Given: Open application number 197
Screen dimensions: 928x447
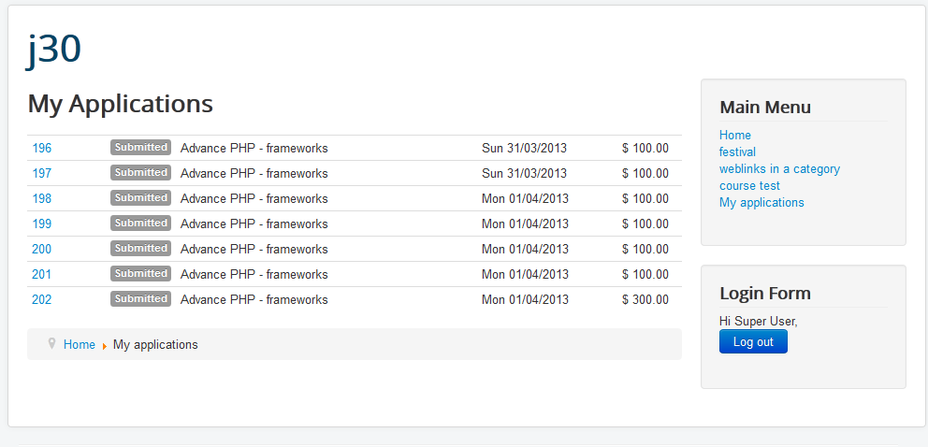Looking at the screenshot, I should [42, 173].
